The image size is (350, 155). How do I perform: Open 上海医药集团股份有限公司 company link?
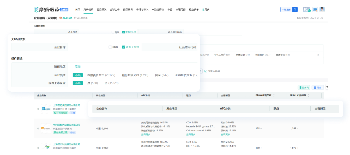point(67,105)
